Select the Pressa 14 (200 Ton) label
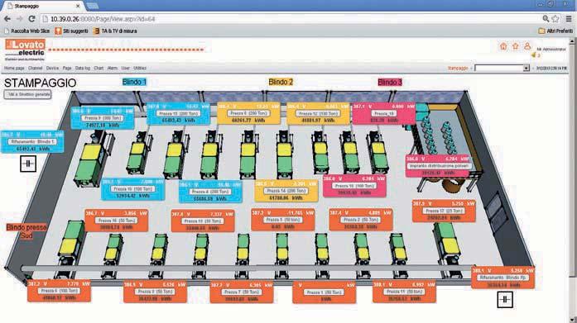 click(286, 191)
